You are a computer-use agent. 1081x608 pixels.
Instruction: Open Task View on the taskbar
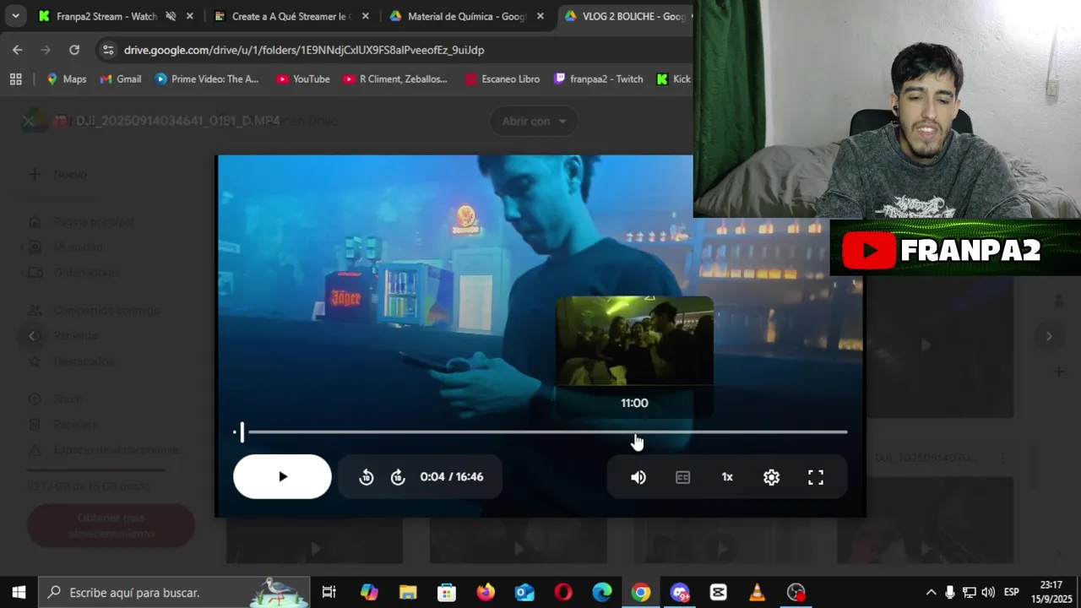click(329, 592)
